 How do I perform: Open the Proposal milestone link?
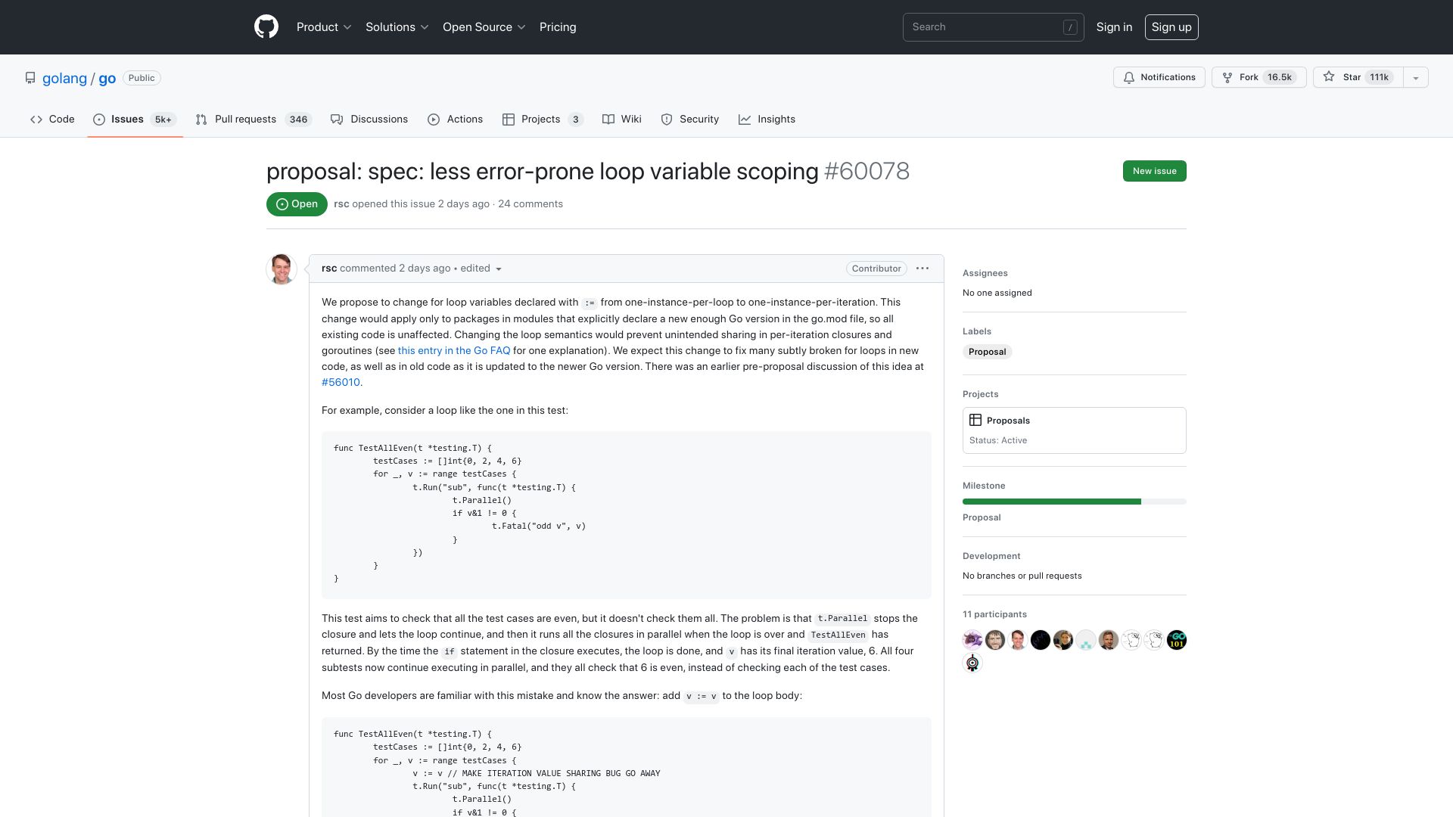coord(982,517)
